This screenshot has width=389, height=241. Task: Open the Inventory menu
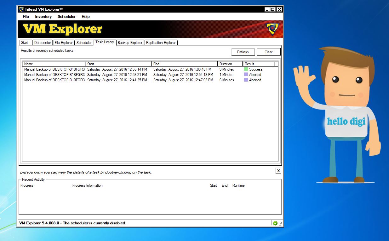[x=43, y=17]
